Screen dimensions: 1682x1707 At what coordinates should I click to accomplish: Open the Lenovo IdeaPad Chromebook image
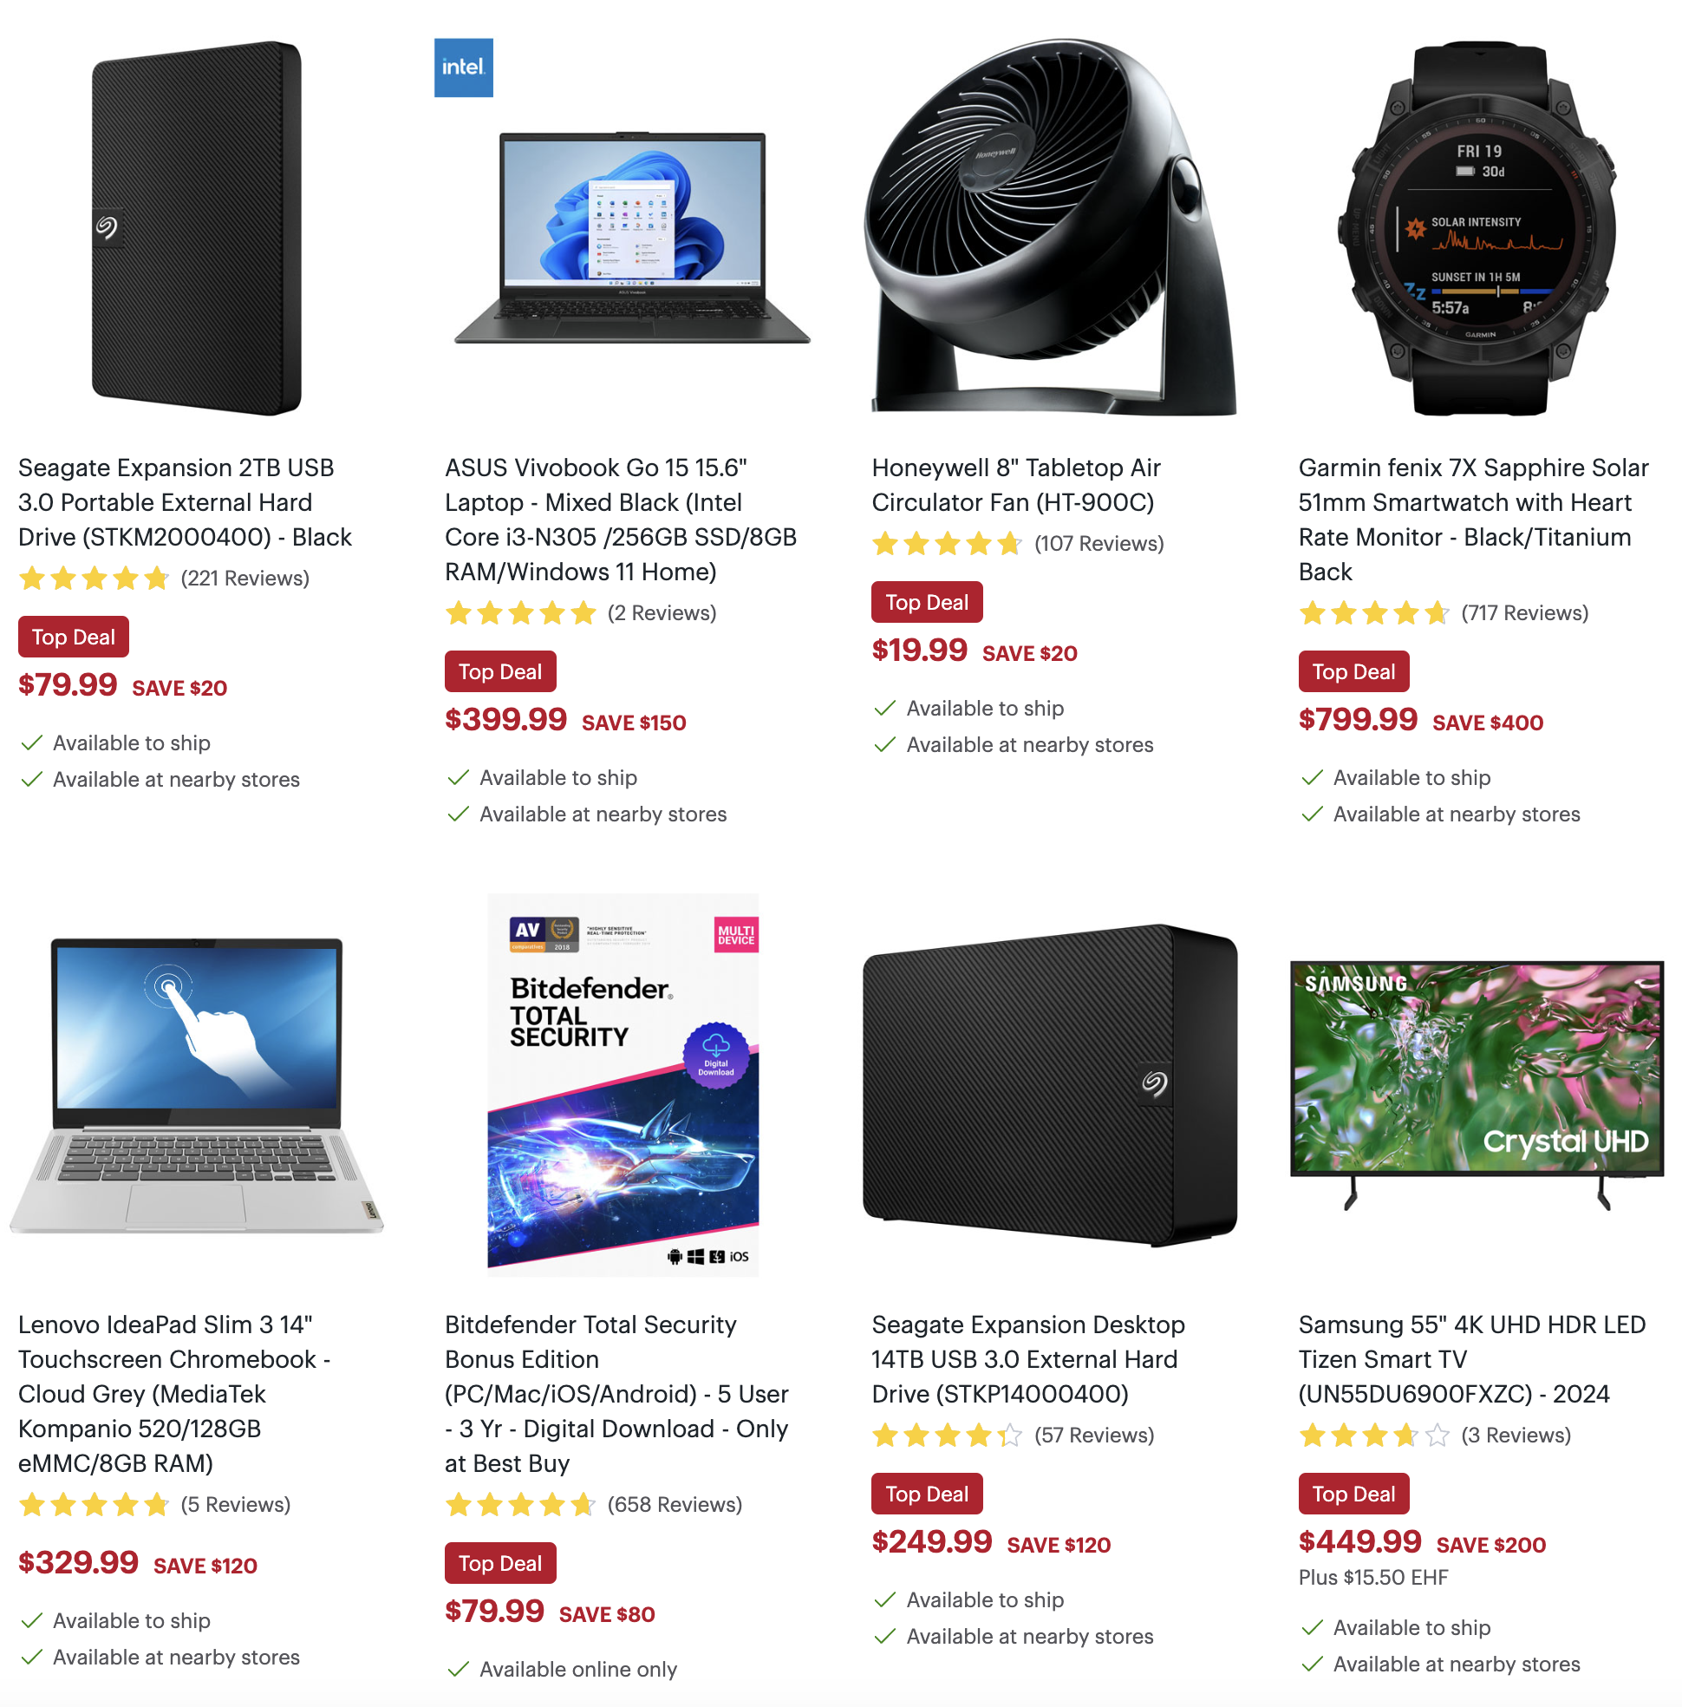pyautogui.click(x=196, y=1084)
